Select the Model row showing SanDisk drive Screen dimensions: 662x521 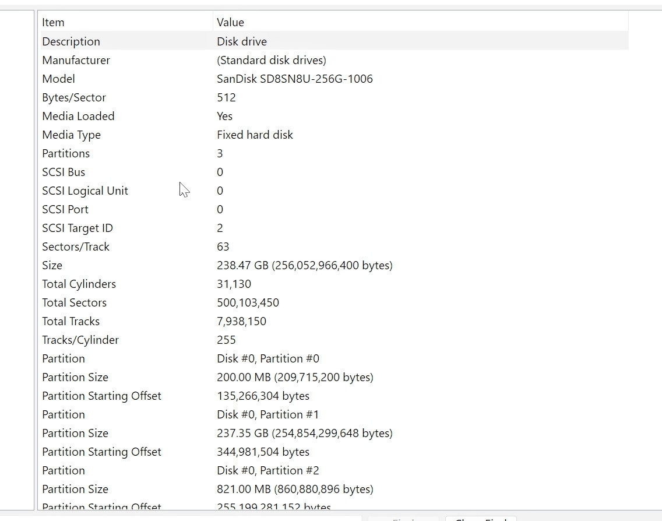coord(335,79)
